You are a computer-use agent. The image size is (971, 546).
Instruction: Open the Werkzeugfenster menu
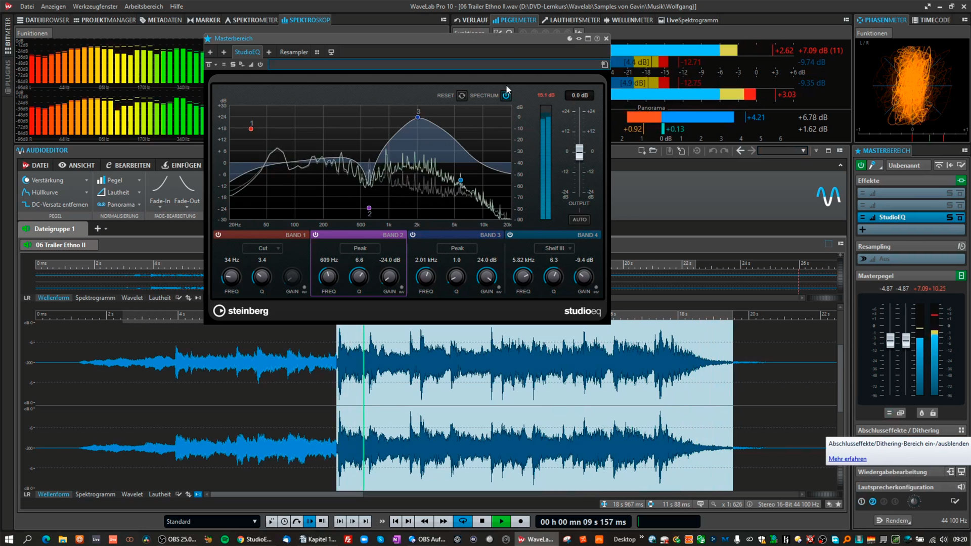pyautogui.click(x=95, y=7)
